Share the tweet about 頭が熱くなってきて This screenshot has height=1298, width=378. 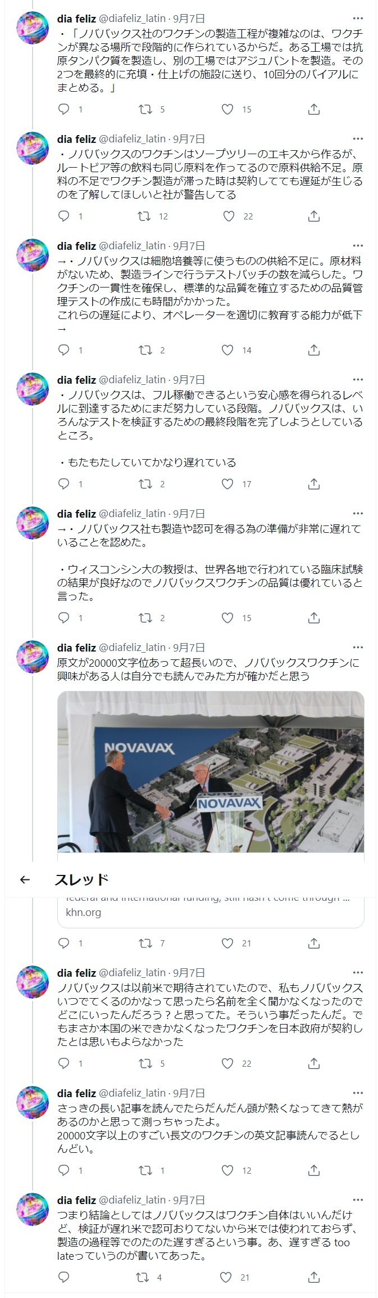click(314, 1170)
